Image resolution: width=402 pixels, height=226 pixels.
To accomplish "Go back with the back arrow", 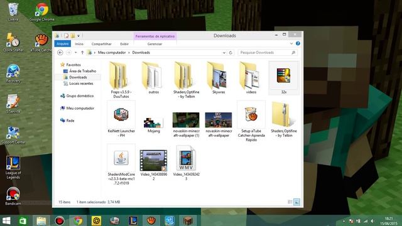I will coord(60,53).
